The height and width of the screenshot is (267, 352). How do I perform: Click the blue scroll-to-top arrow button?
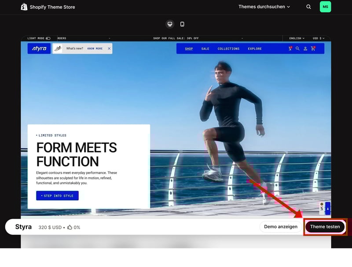point(327,208)
